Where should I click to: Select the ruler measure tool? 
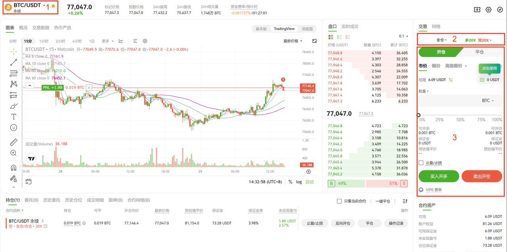13,142
